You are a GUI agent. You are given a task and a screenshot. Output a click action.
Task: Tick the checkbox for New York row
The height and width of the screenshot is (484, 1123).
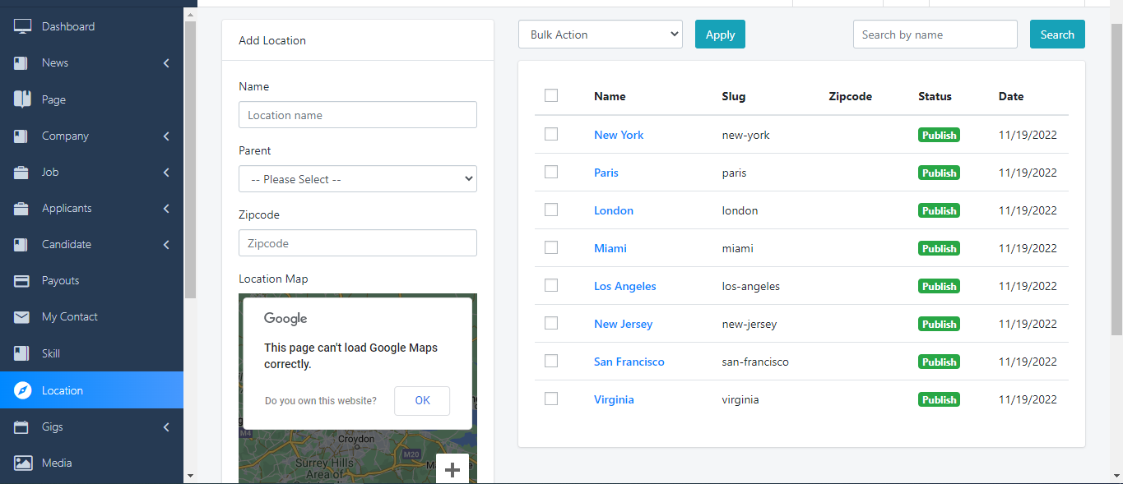click(x=551, y=134)
